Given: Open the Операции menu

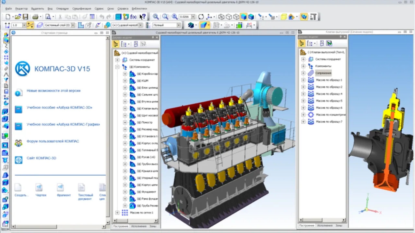Looking at the screenshot, I should 62,8.
